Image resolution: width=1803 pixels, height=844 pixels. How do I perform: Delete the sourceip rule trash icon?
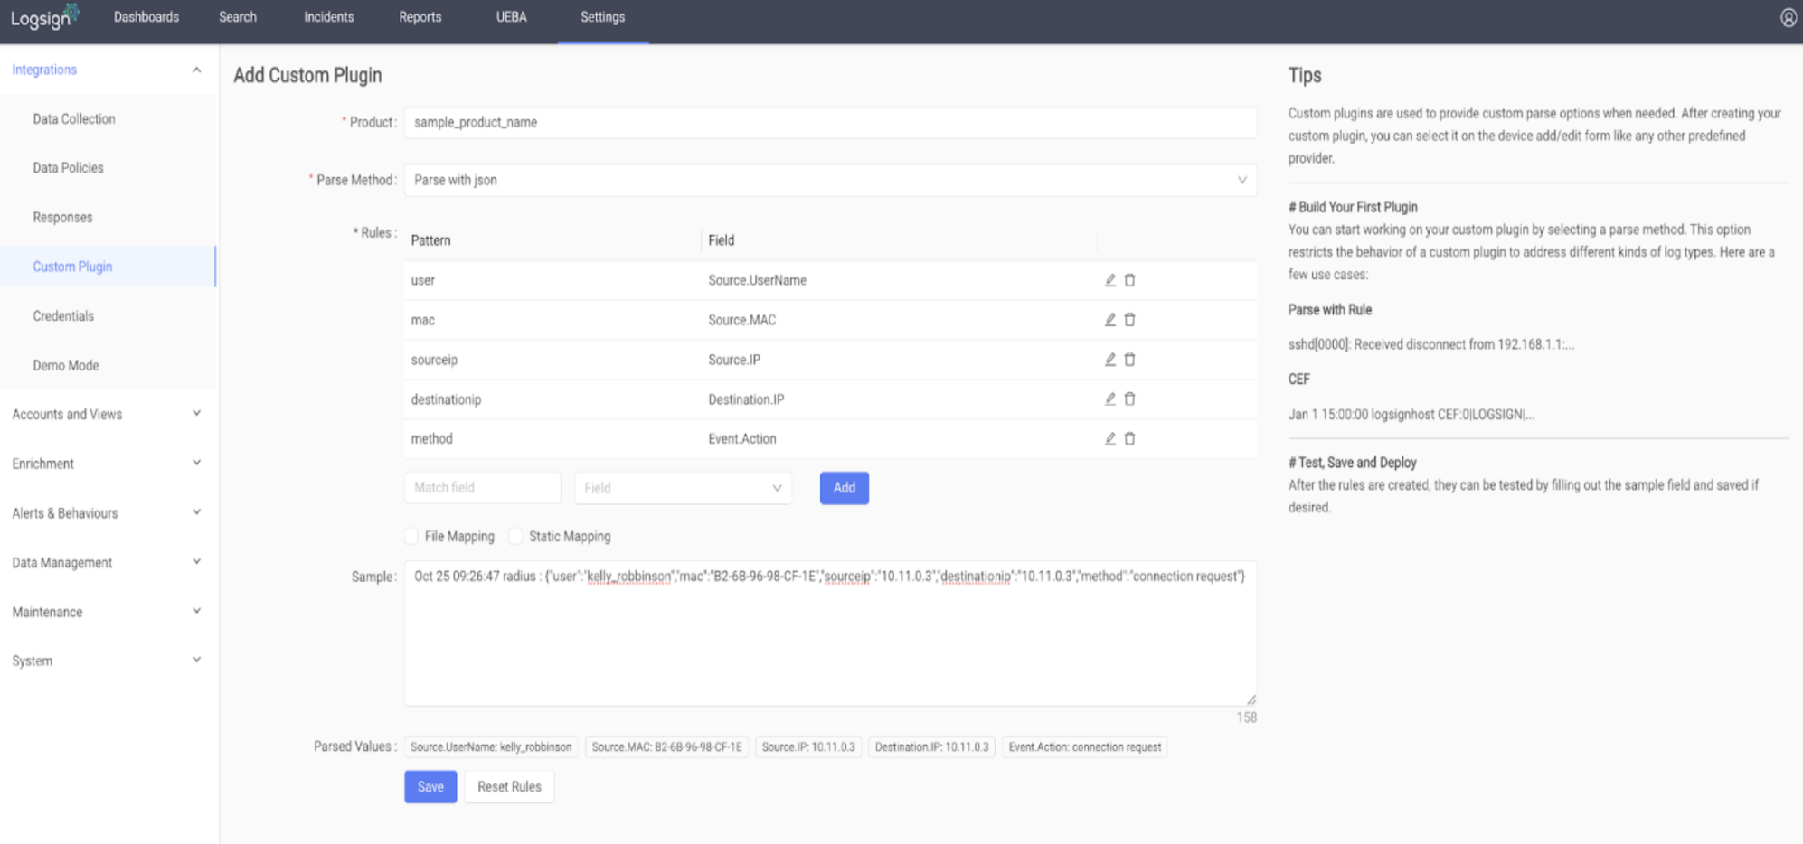tap(1129, 360)
